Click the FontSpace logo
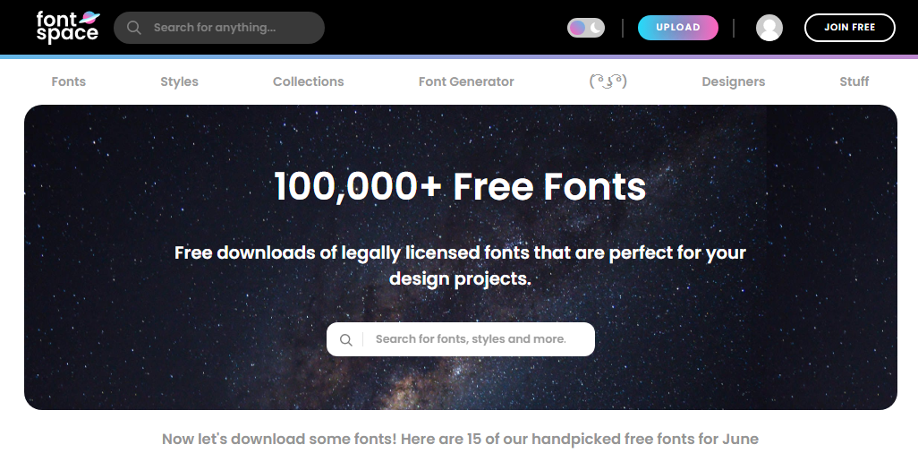The image size is (918, 470). coord(67,27)
